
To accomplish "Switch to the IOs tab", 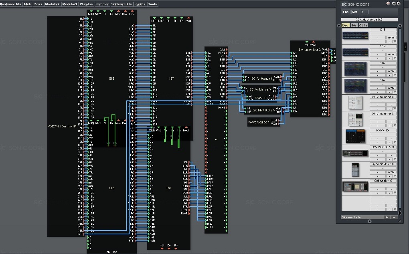I will coord(354,25).
